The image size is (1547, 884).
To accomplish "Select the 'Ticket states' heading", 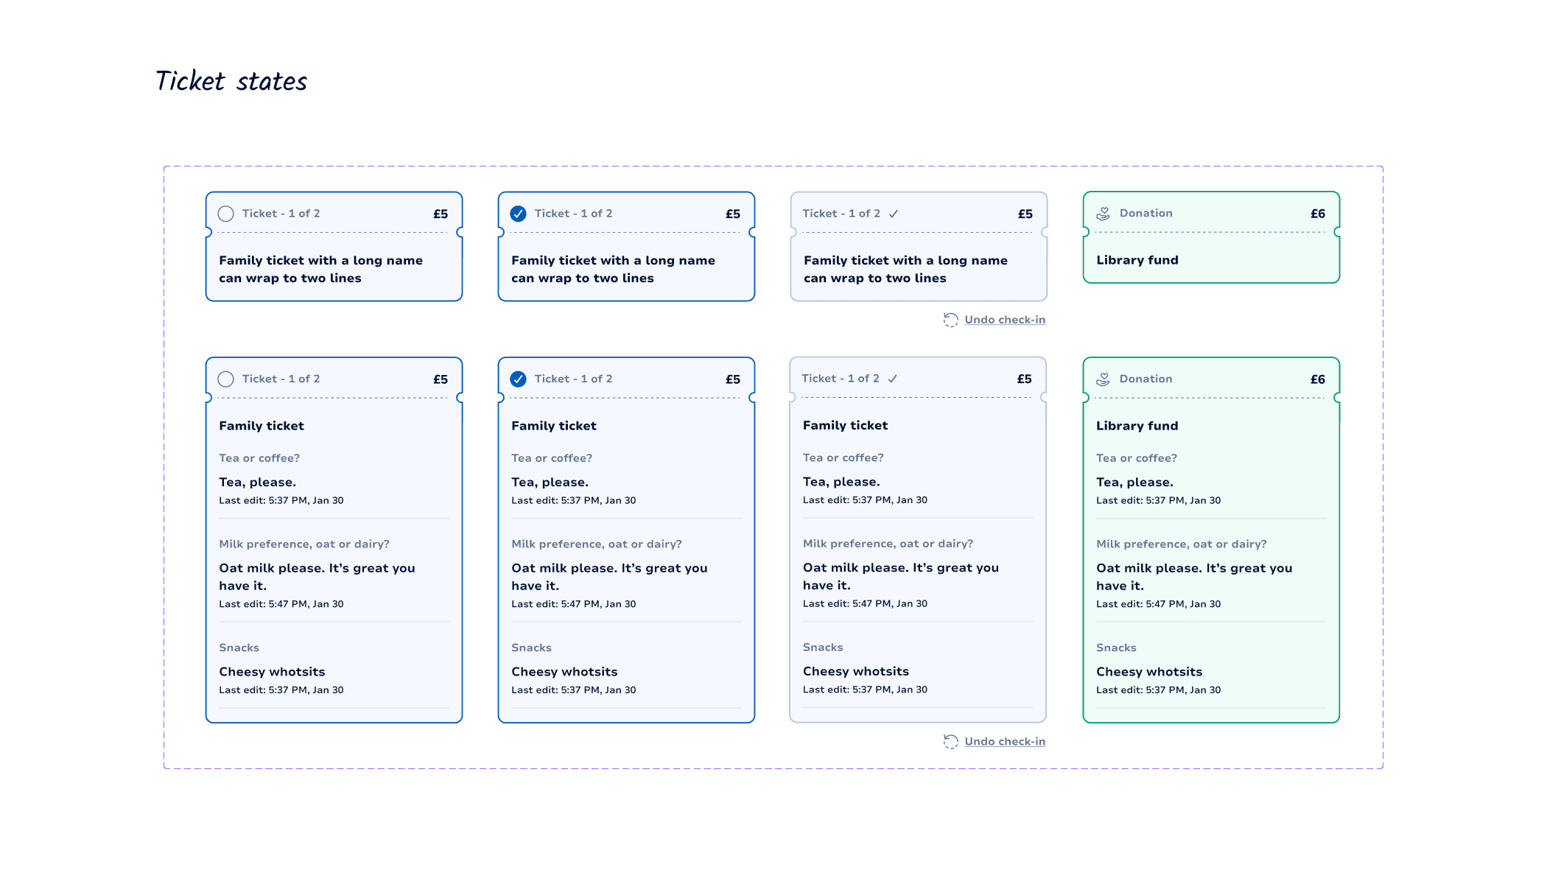I will click(x=231, y=81).
